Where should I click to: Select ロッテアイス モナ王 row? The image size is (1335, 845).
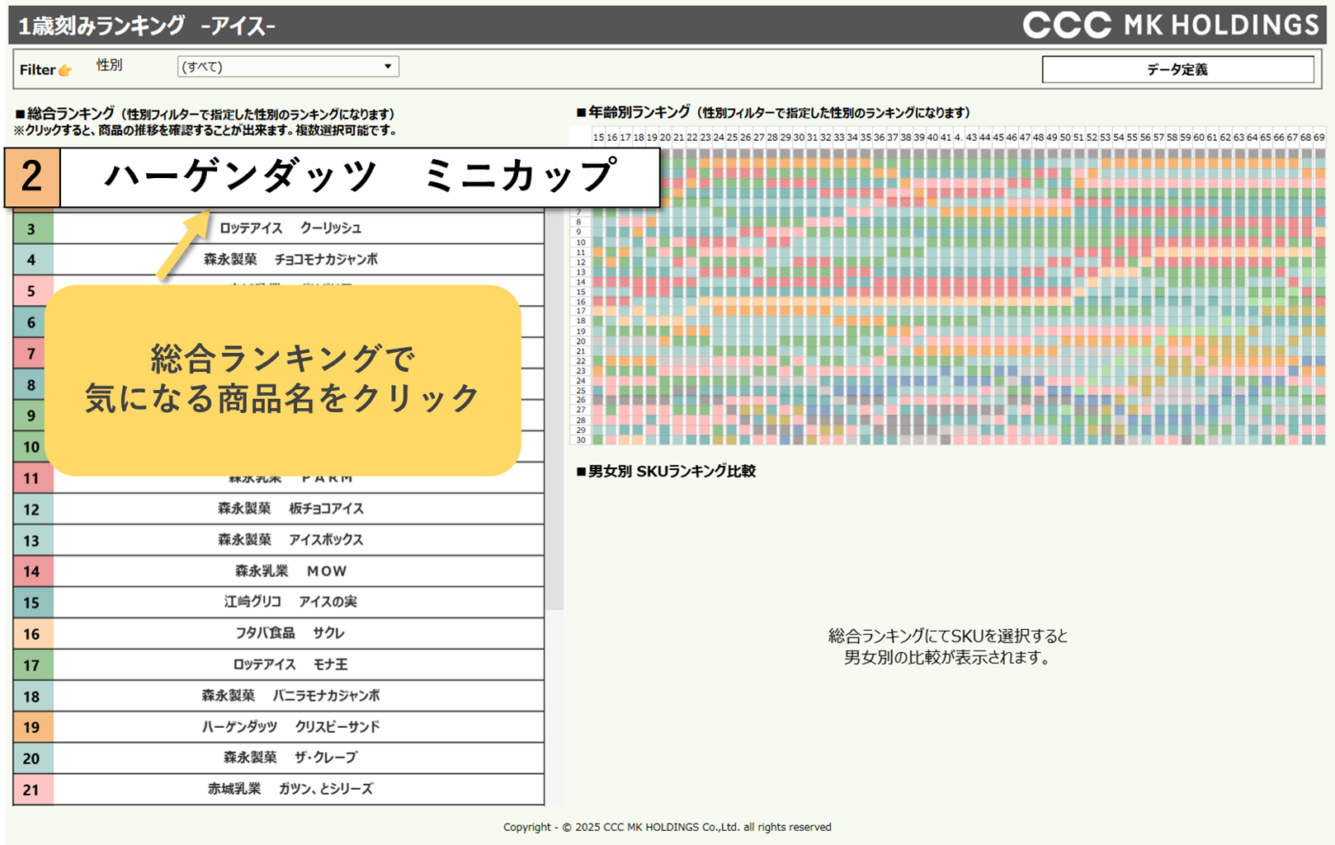[298, 664]
